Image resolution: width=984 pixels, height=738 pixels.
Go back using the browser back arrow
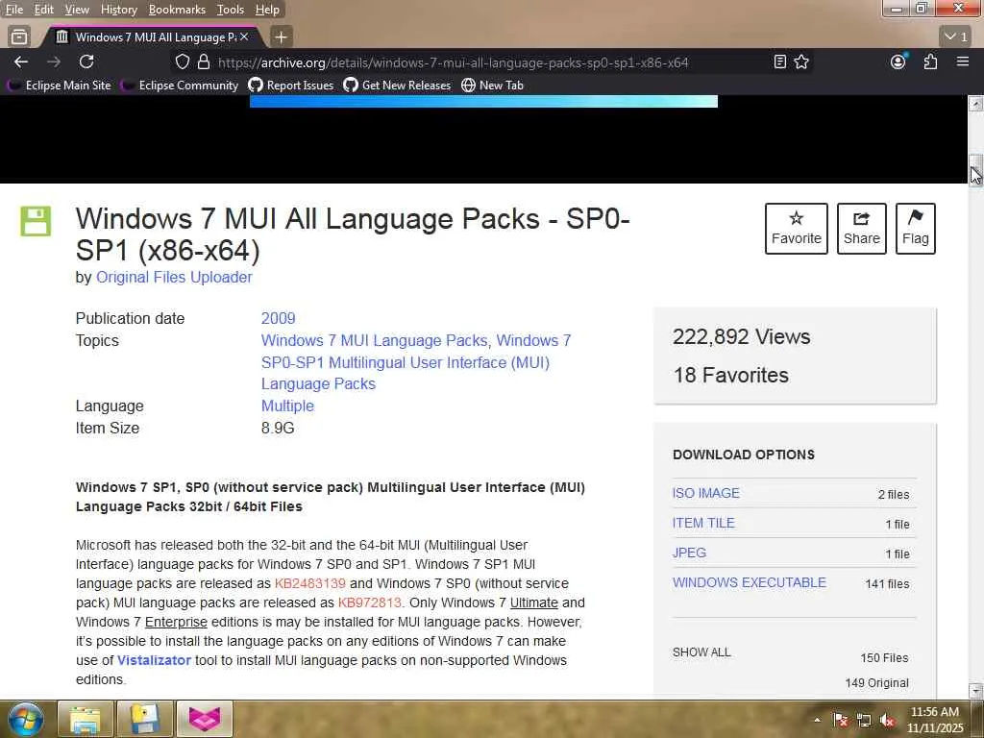point(21,61)
